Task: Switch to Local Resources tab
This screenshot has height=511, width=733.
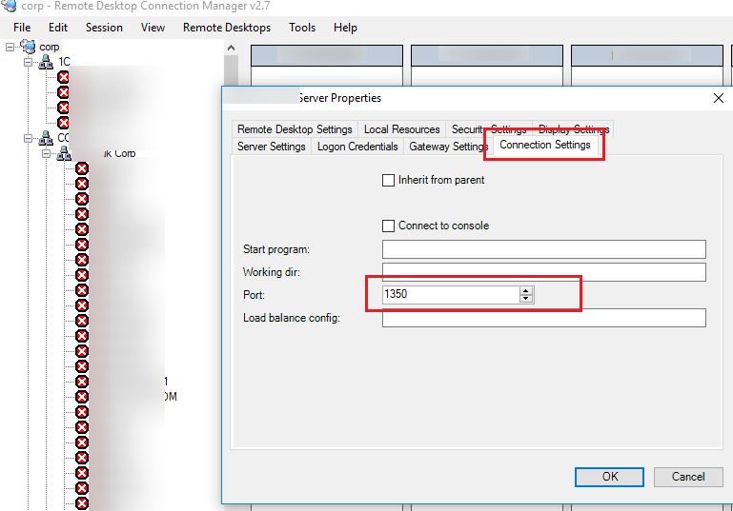Action: point(402,129)
